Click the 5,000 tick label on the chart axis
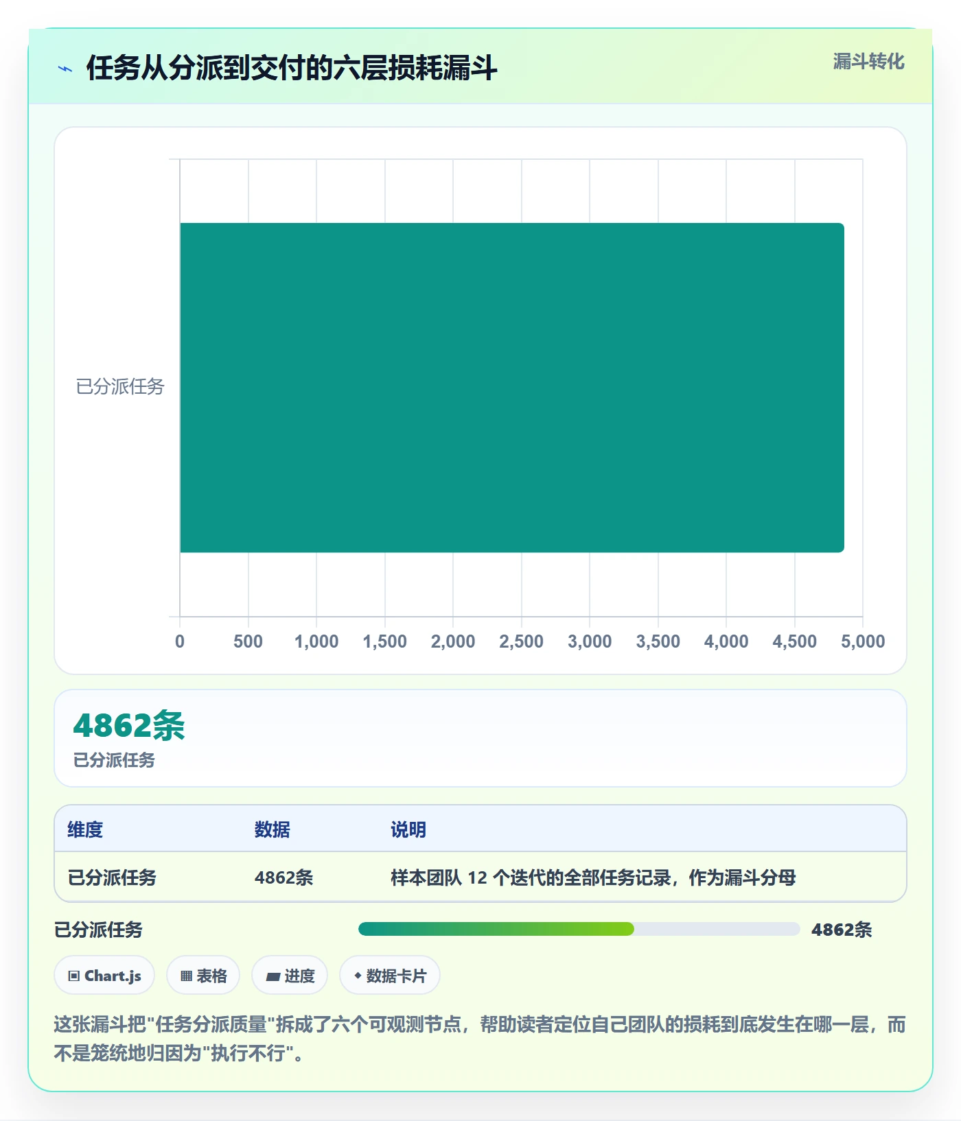The width and height of the screenshot is (961, 1121). click(863, 641)
